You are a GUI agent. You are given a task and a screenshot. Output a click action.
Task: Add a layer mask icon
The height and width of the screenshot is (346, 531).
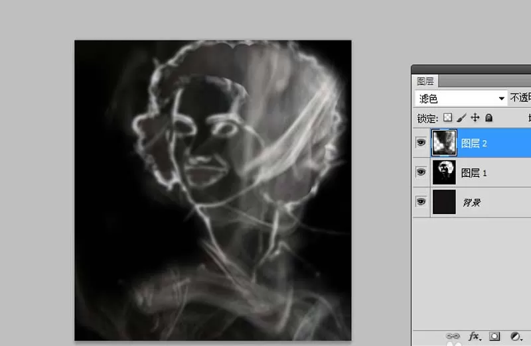pos(494,336)
